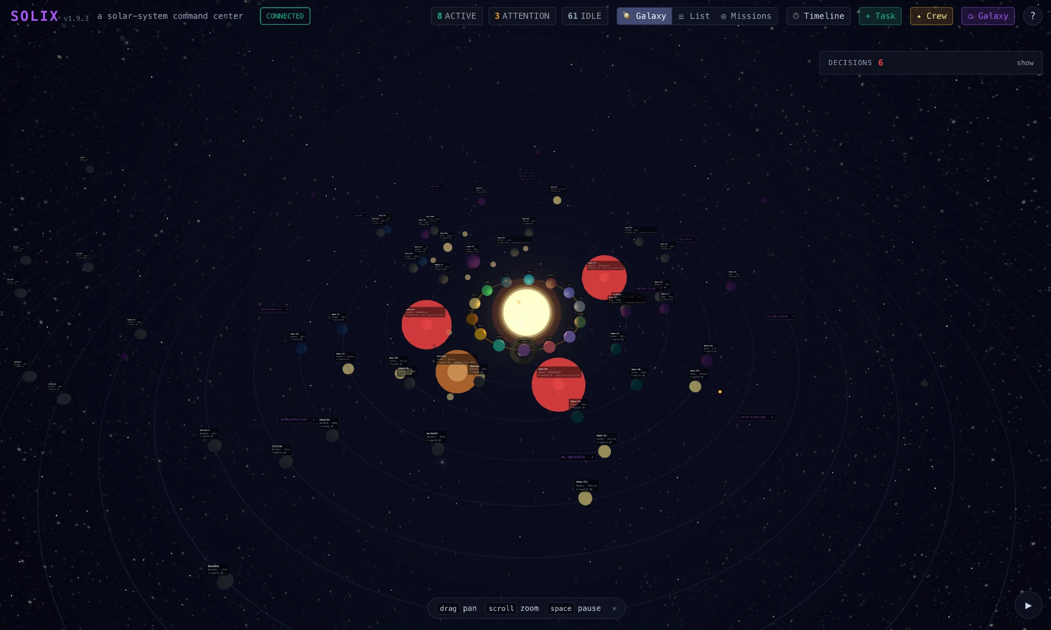Switch to the Missions view tab
Image resolution: width=1051 pixels, height=630 pixels.
click(746, 16)
